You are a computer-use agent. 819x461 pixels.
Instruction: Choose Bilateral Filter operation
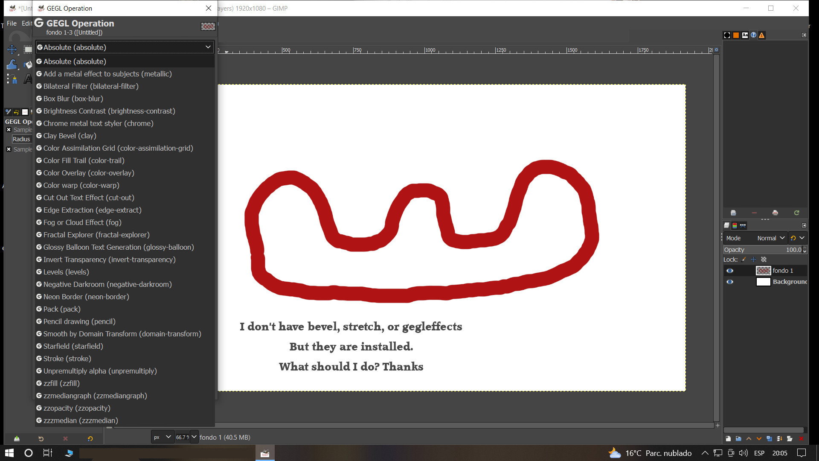(125, 86)
